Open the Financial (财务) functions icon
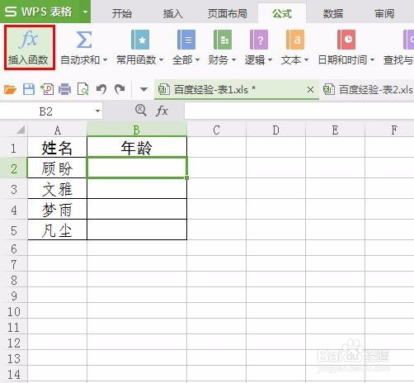 pyautogui.click(x=223, y=40)
